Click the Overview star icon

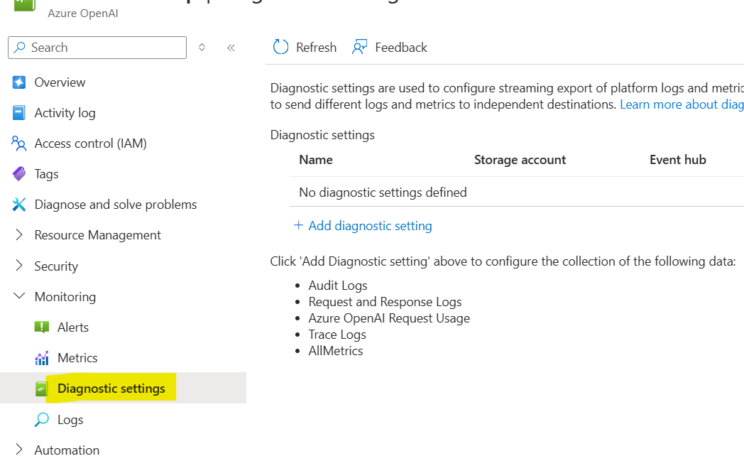pos(19,82)
